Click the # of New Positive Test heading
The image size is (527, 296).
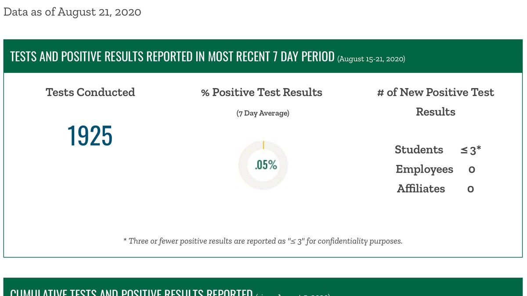(x=435, y=93)
